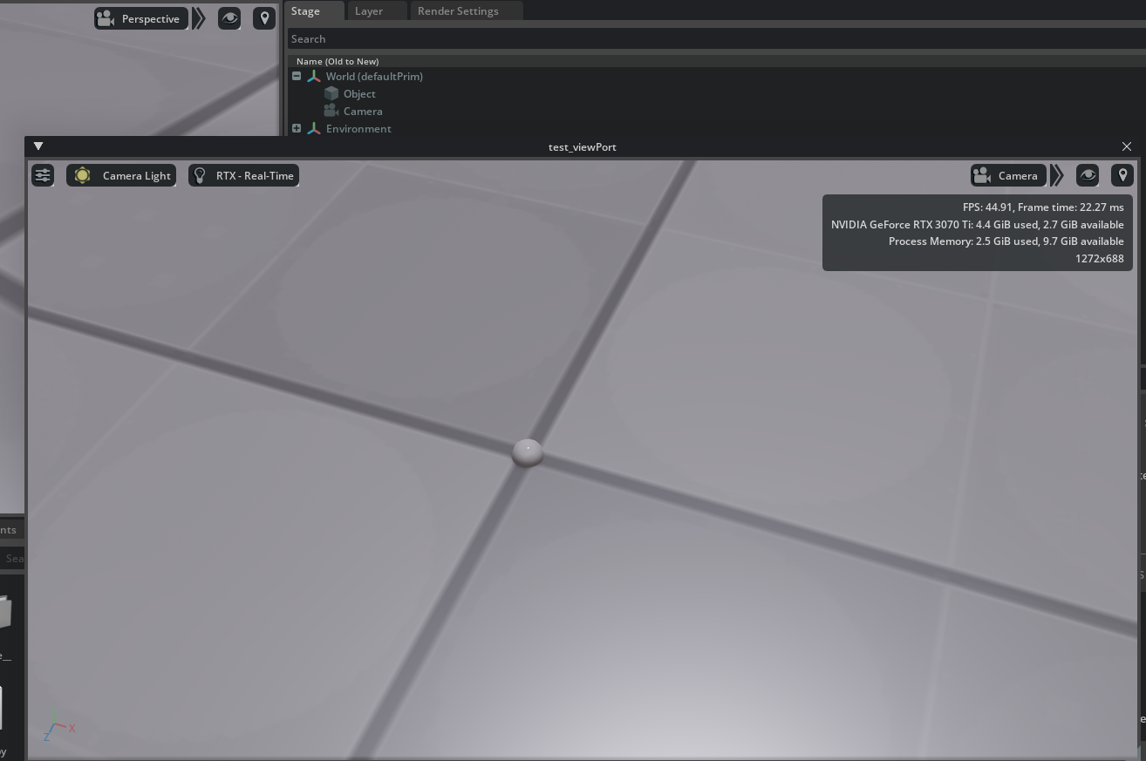Click the World xform axis icon

point(314,76)
